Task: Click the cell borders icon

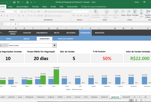Action: pyautogui.click(x=13, y=16)
